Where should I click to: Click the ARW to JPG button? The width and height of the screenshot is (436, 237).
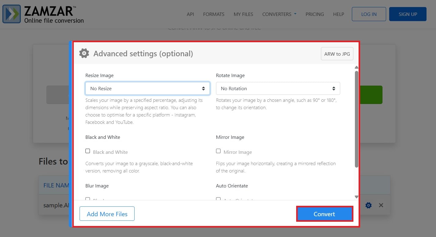point(337,54)
